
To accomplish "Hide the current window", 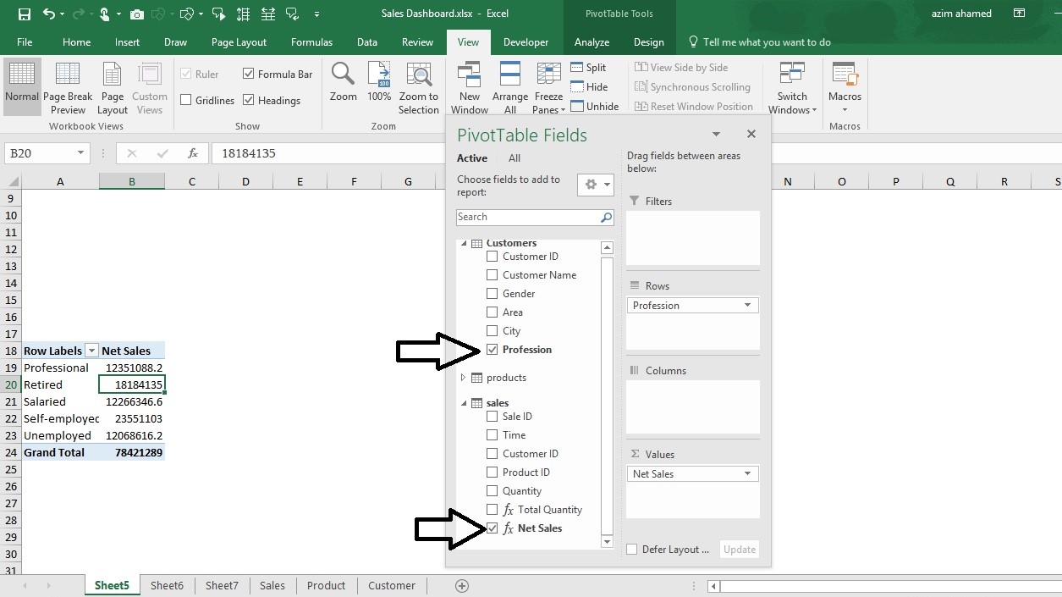I will 590,87.
